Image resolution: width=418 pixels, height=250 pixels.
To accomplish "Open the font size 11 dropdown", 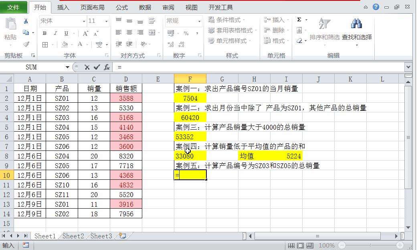I will tap(106, 21).
